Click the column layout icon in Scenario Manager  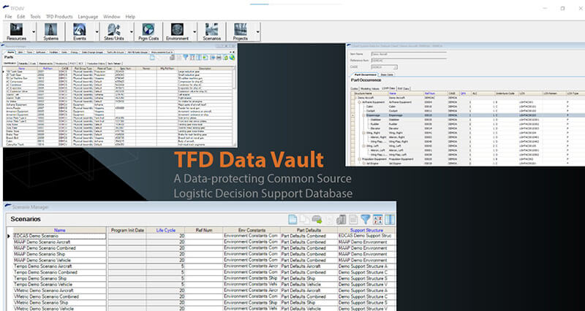390,219
